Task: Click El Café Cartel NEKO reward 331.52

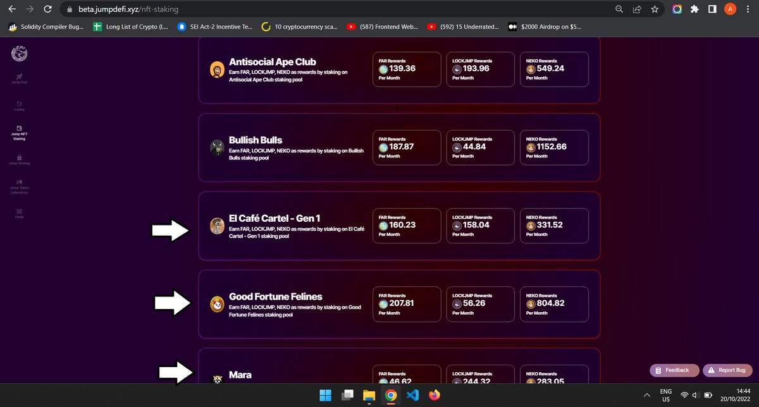Action: [555, 226]
